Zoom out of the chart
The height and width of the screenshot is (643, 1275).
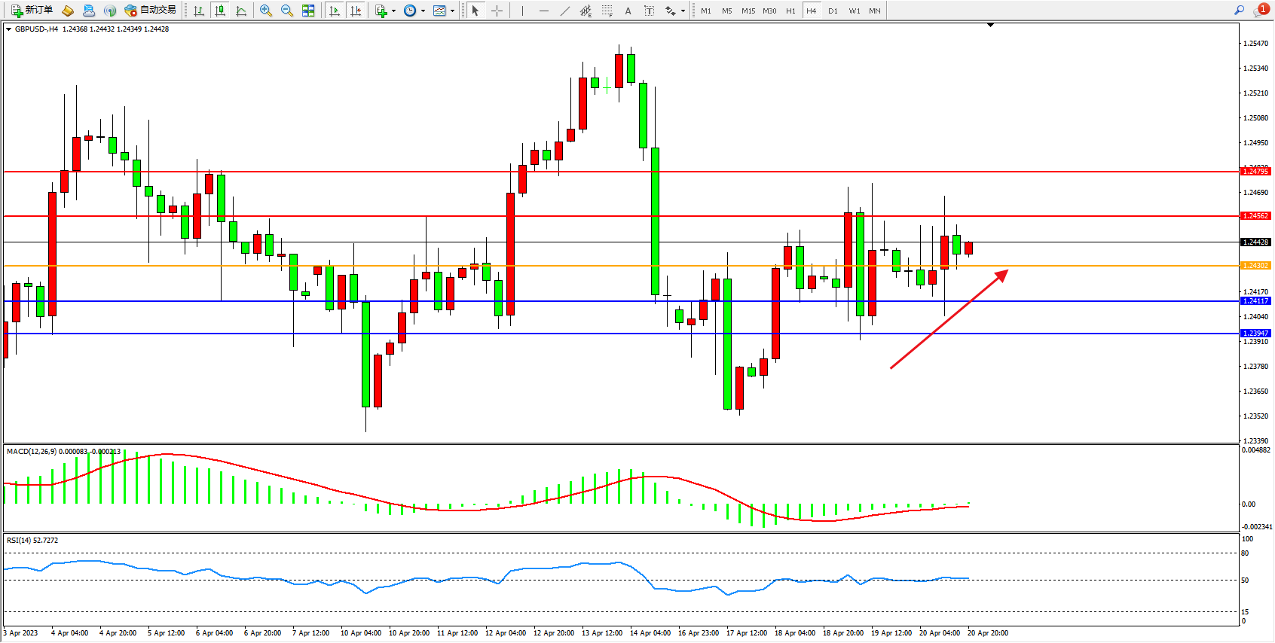(286, 11)
